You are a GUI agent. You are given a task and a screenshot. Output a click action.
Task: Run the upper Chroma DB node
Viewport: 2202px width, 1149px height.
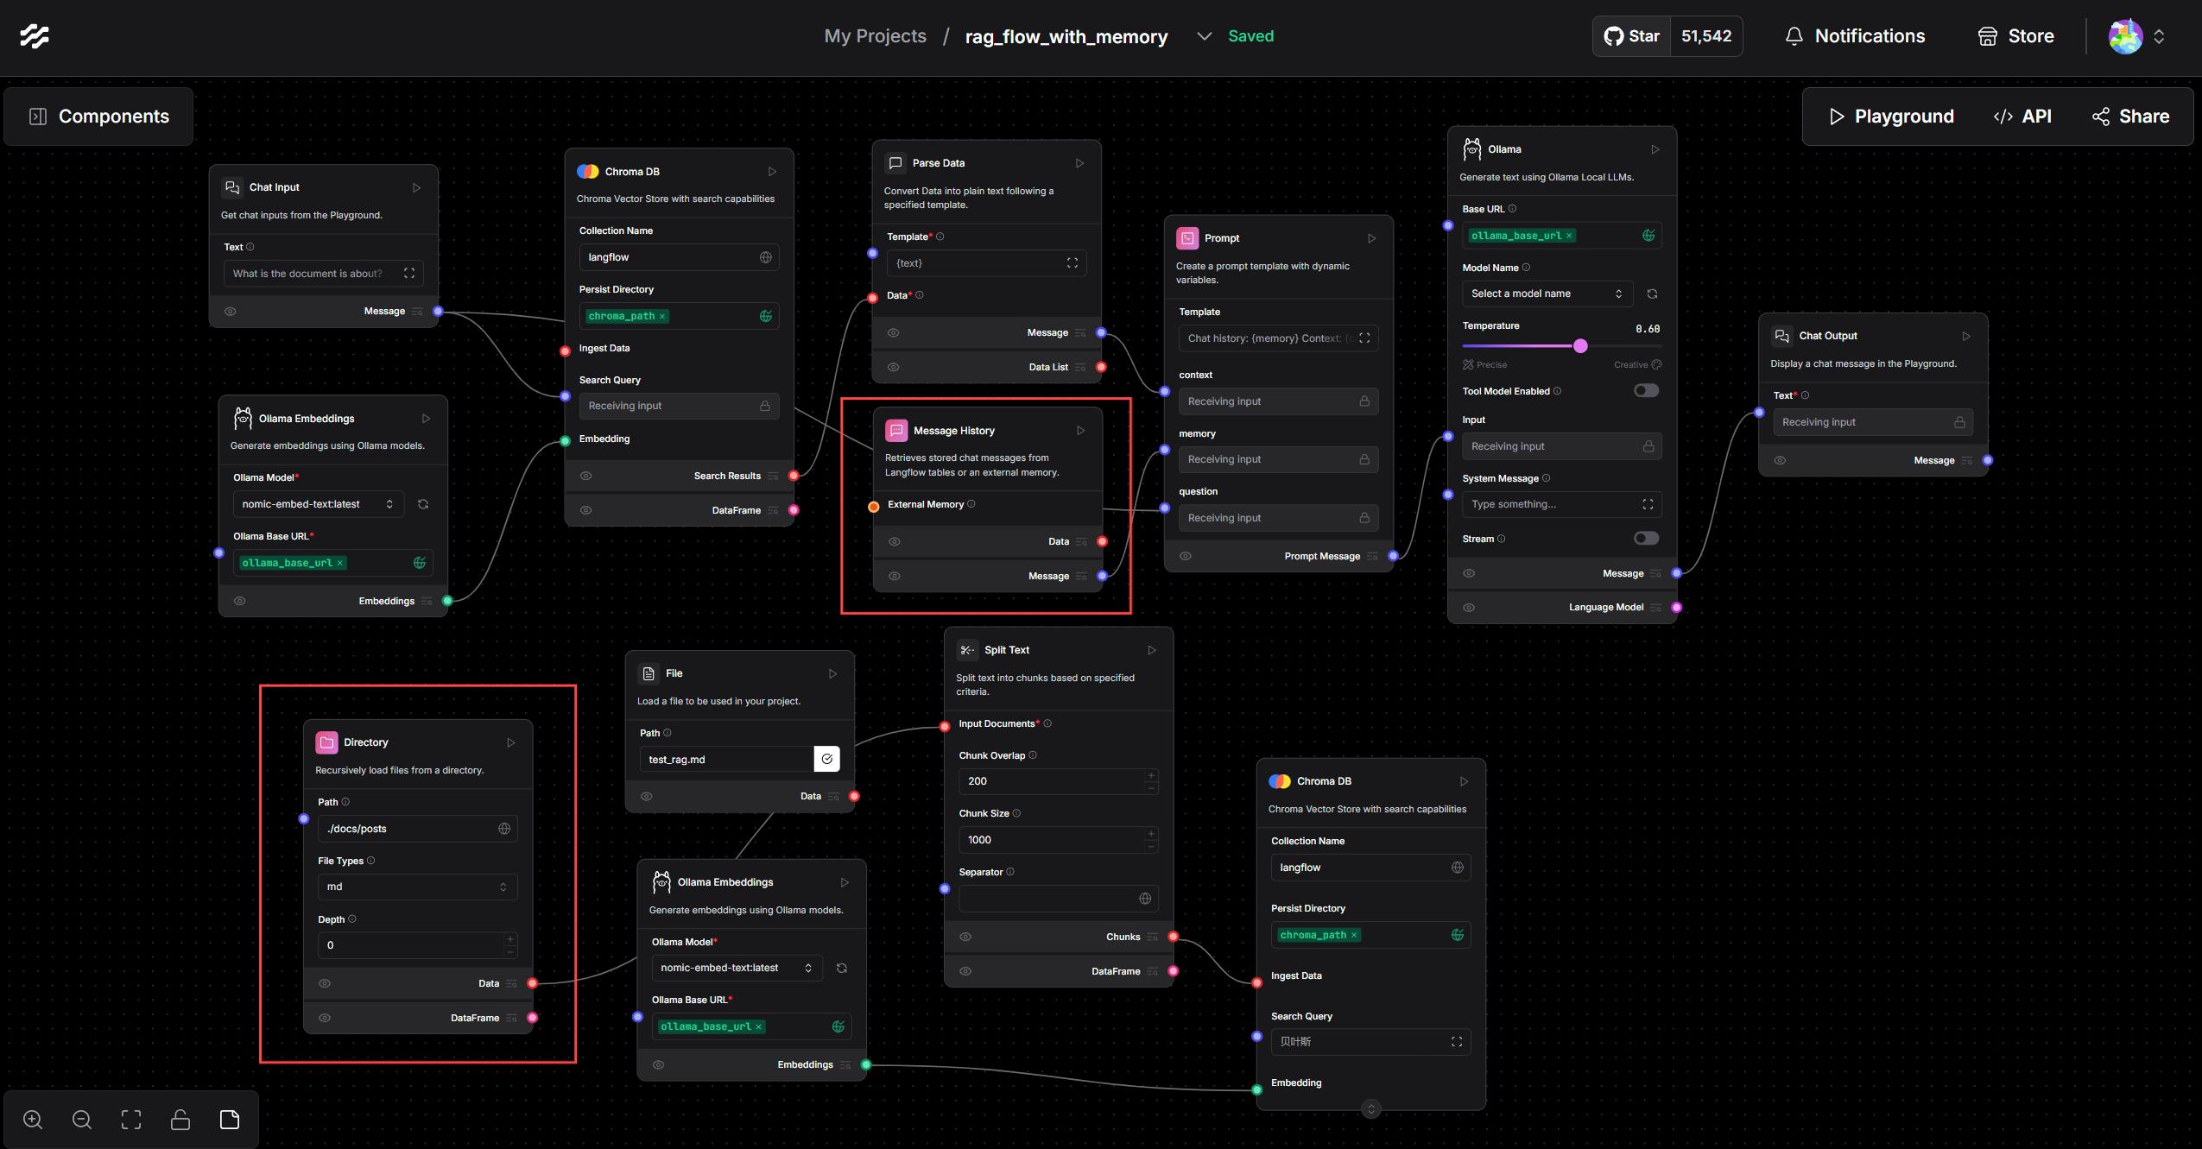[x=772, y=172]
